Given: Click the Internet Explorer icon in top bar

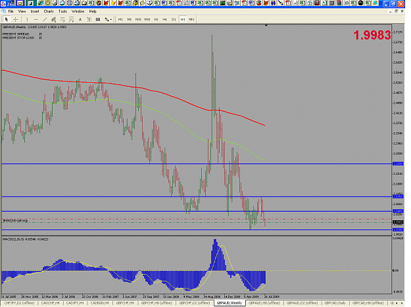Looking at the screenshot, I should (41, 3).
